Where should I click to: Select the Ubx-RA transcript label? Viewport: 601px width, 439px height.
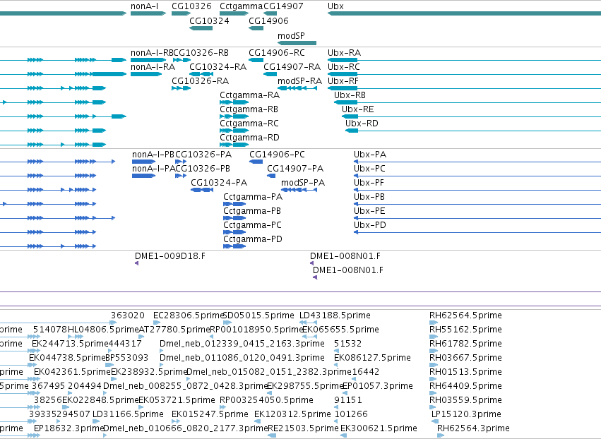click(x=344, y=52)
